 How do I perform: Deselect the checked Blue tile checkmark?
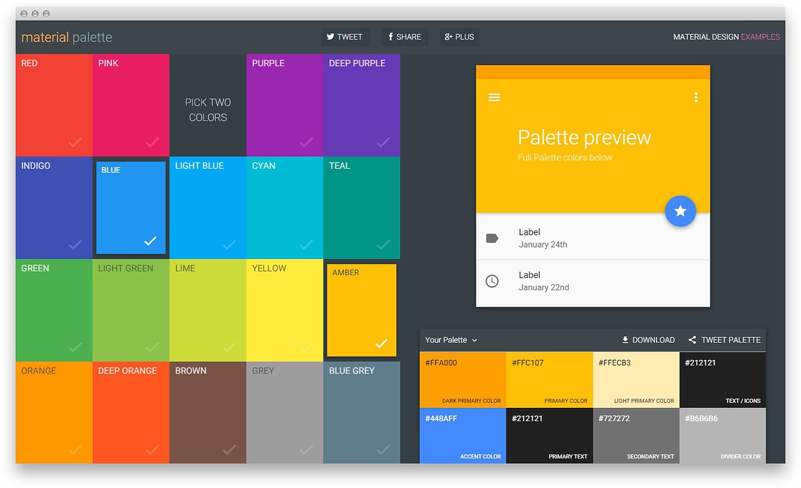[150, 241]
